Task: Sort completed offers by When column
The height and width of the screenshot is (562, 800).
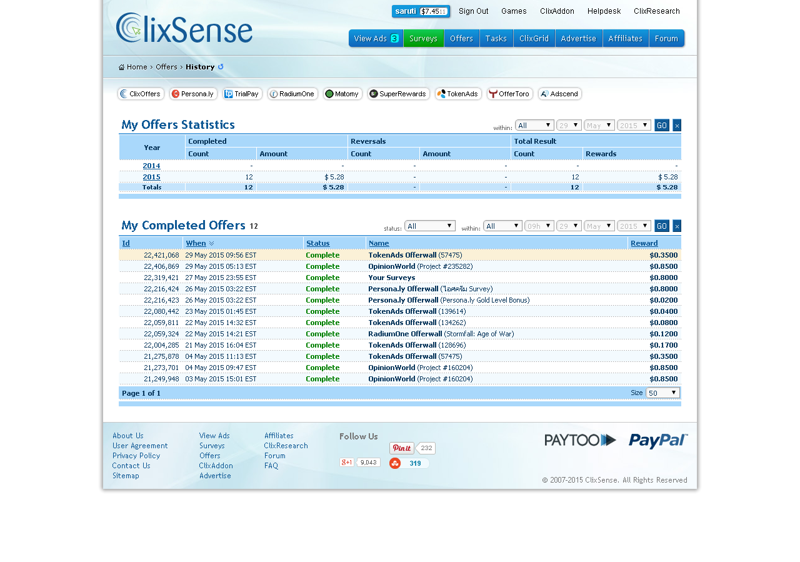Action: pyautogui.click(x=196, y=243)
